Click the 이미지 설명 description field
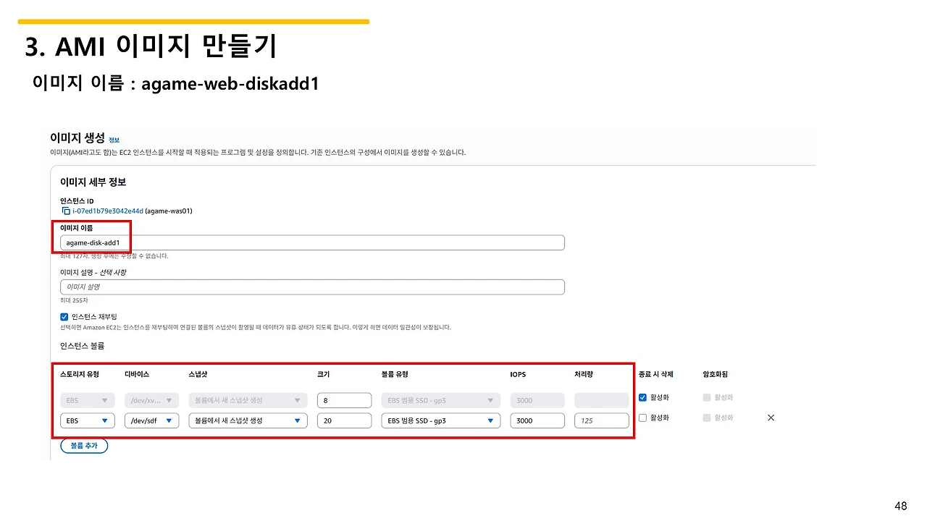 [312, 287]
